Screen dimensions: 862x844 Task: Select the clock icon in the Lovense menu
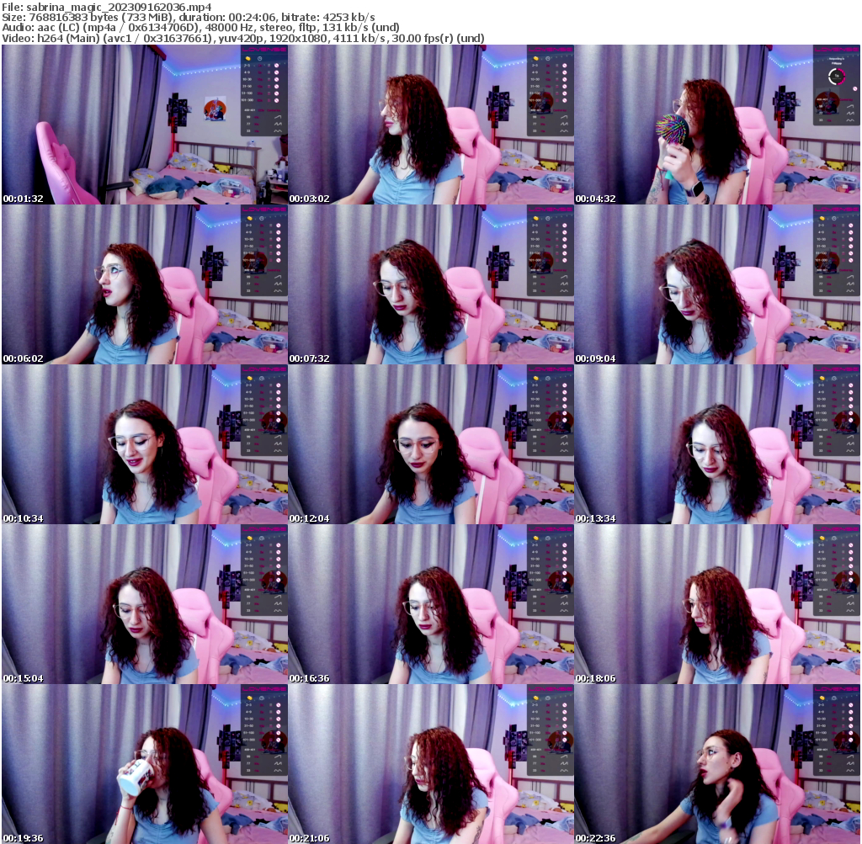tap(259, 58)
